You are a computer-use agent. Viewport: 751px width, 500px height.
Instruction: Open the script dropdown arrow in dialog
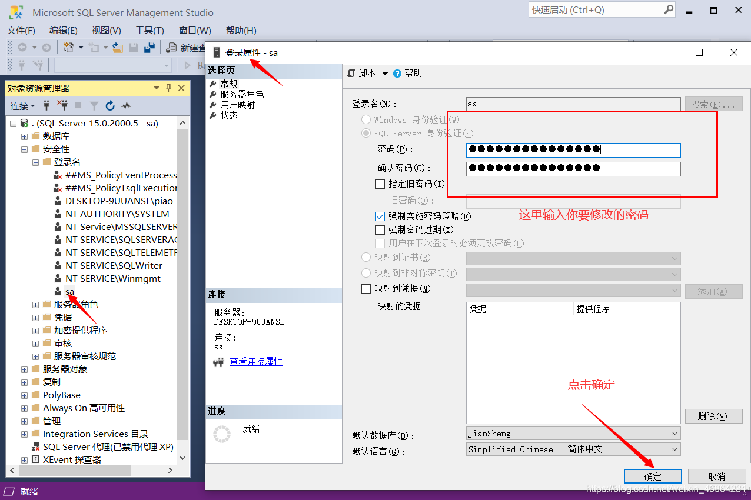click(386, 74)
